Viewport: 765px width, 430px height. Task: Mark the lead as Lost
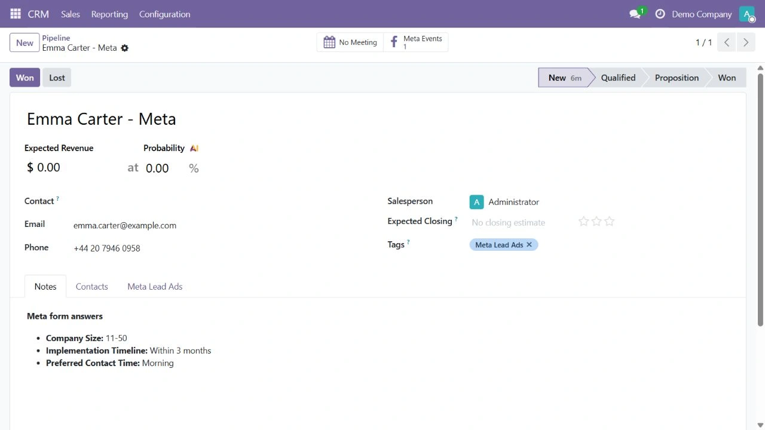click(57, 78)
